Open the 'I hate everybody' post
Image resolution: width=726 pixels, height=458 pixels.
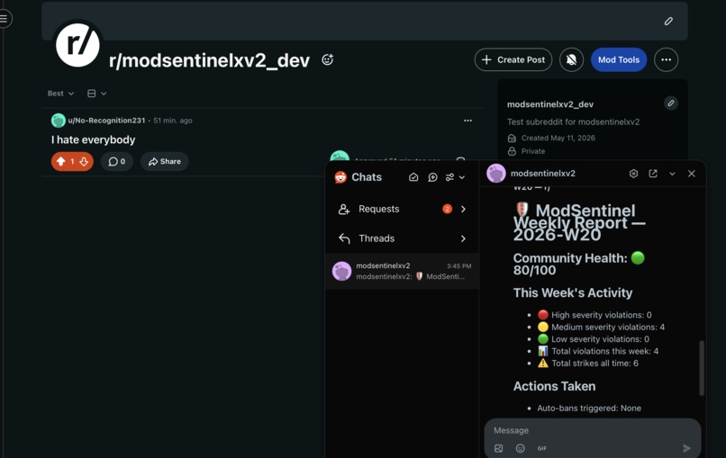coord(93,139)
